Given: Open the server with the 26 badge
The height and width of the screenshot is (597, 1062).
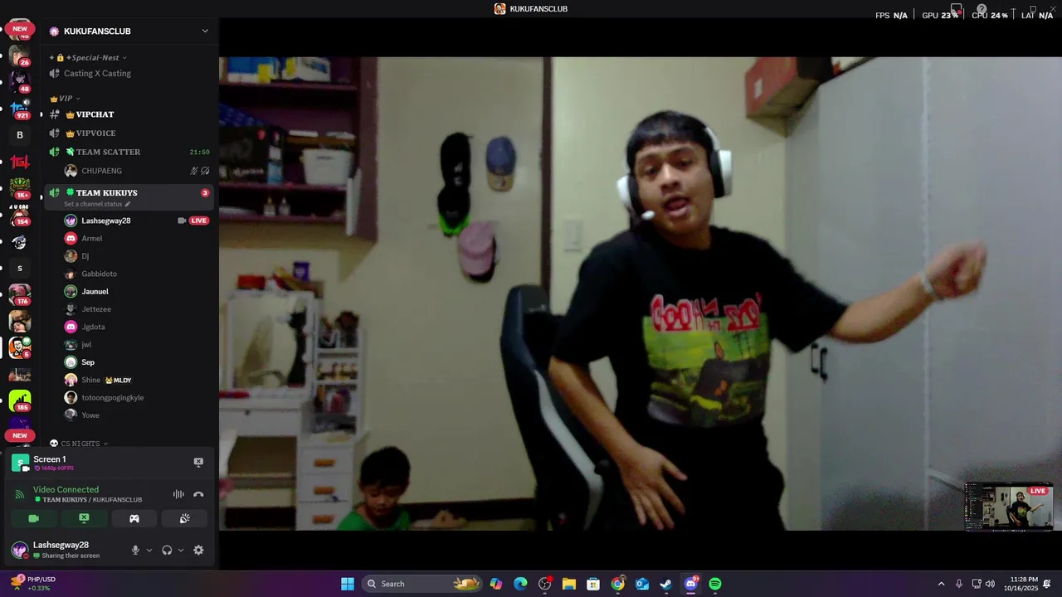Looking at the screenshot, I should [x=20, y=56].
